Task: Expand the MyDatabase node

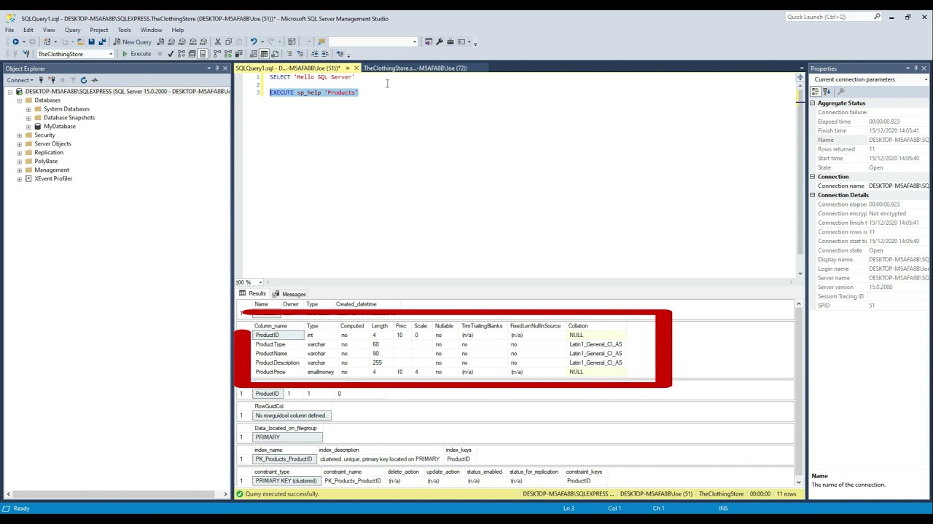Action: [x=28, y=127]
